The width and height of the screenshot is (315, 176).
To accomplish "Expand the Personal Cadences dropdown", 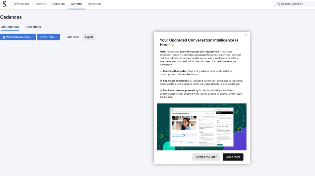I will tap(18, 37).
